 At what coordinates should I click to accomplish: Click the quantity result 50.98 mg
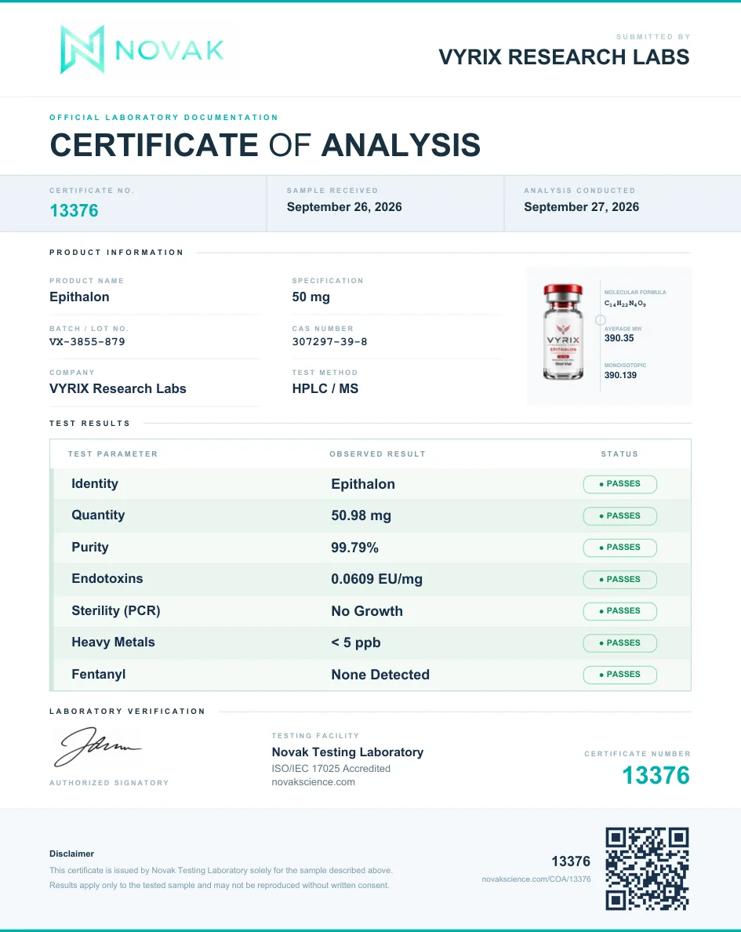[361, 516]
